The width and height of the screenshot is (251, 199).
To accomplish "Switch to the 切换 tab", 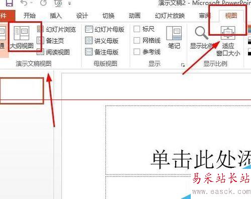I will 108,16.
